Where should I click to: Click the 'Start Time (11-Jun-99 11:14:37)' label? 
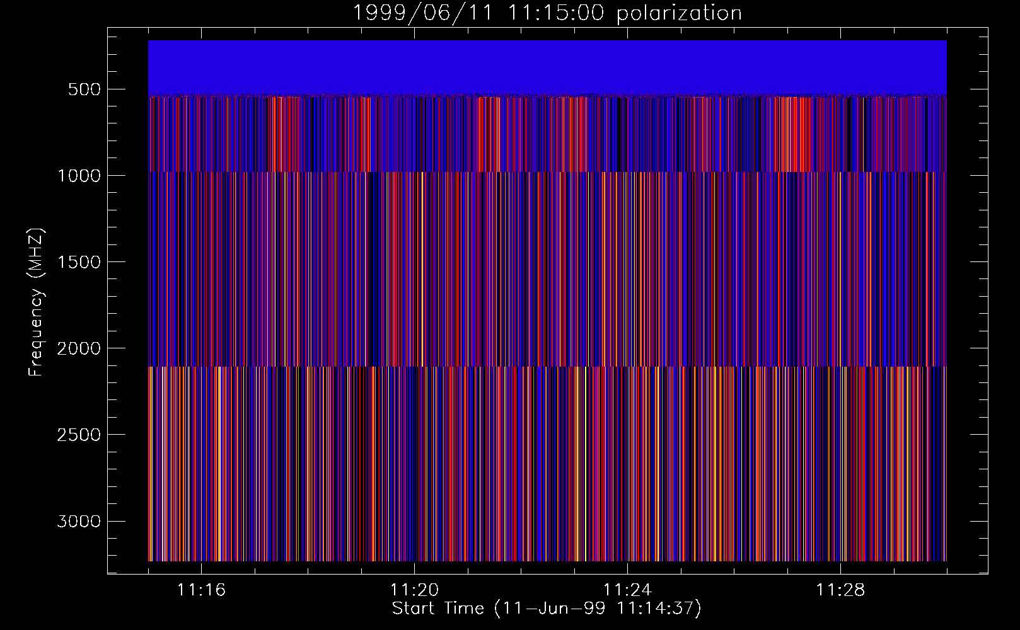click(547, 609)
